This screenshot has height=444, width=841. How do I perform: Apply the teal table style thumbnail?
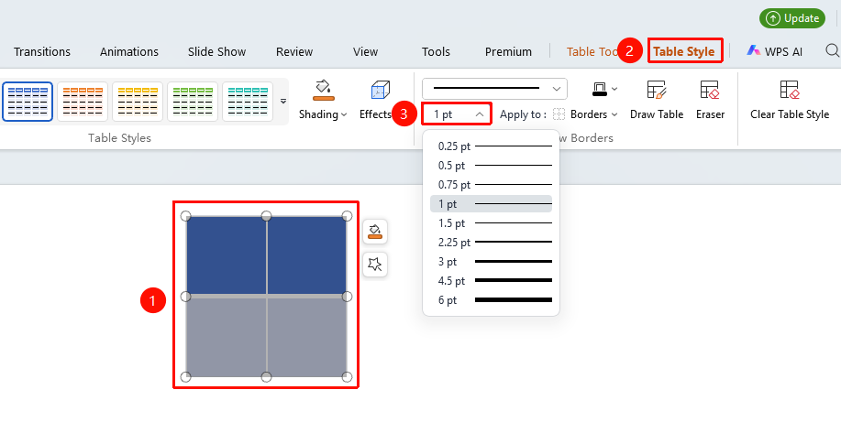(248, 102)
